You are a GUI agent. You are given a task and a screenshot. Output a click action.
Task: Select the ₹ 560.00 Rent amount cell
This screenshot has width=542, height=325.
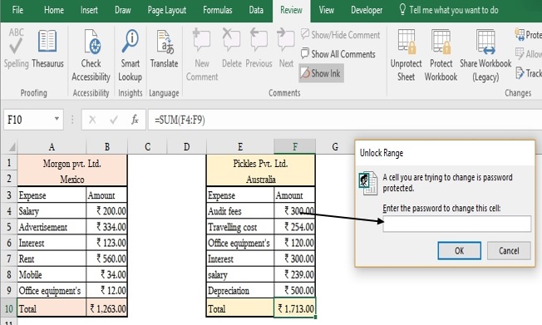pos(106,259)
